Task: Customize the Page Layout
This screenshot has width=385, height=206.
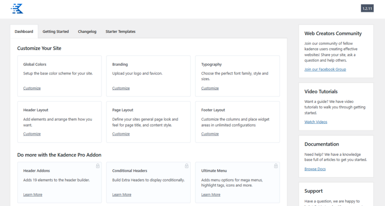Action: (x=121, y=134)
